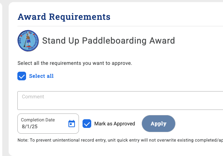
Task: Click empty space right of Apply button
Action: (x=199, y=124)
